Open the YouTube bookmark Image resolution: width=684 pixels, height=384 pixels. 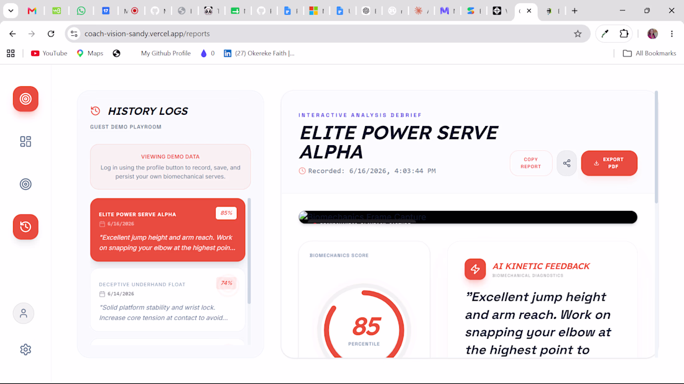(x=49, y=53)
